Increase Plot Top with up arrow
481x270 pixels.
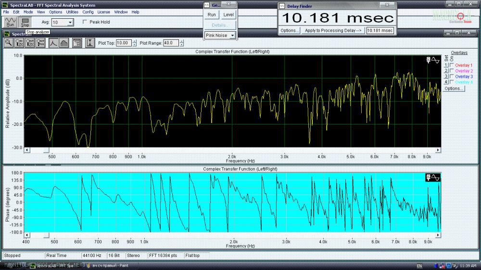(x=134, y=41)
